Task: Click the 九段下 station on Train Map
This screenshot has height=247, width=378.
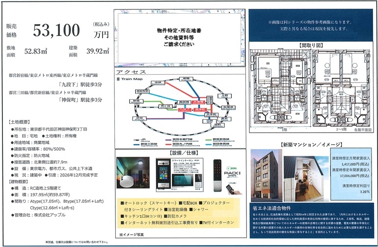Action: point(185,110)
